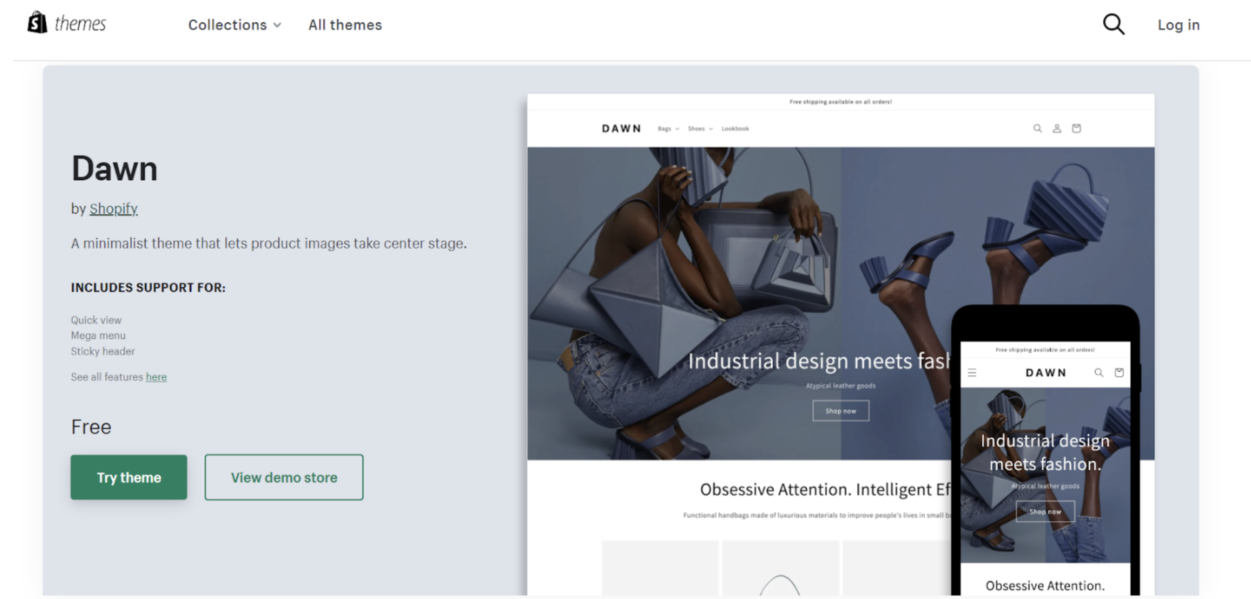Click search icon in Dawn mobile preview

(1098, 372)
